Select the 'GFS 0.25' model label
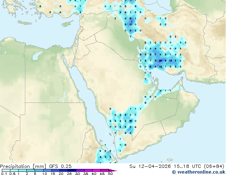This screenshot has width=226, height=175. (x=60, y=166)
